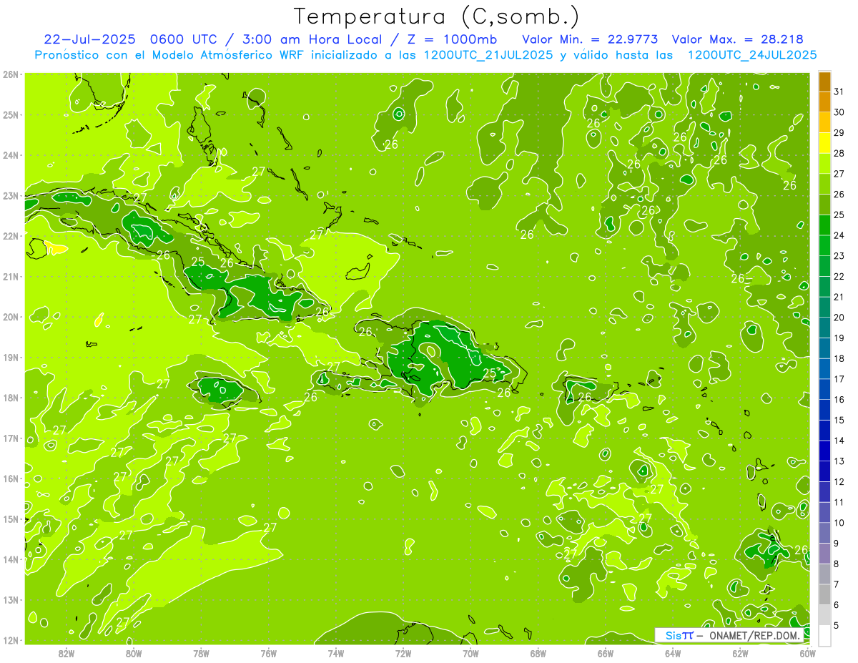Image resolution: width=858 pixels, height=663 pixels.
Task: Click the legend scale value '28'
Action: pos(839,153)
